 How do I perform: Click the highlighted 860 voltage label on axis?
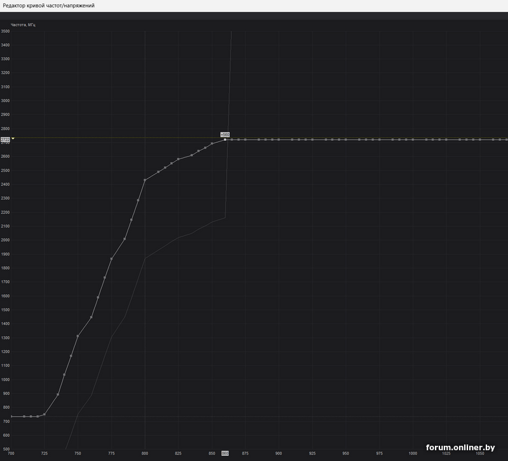[x=225, y=453]
